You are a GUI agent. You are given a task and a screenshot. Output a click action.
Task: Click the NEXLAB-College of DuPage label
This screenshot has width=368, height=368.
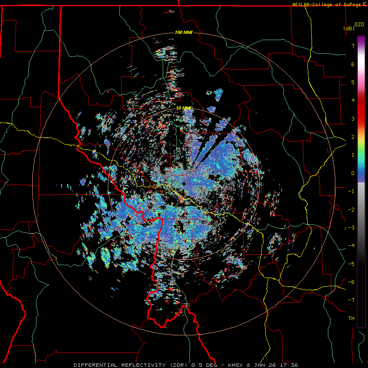click(x=327, y=4)
